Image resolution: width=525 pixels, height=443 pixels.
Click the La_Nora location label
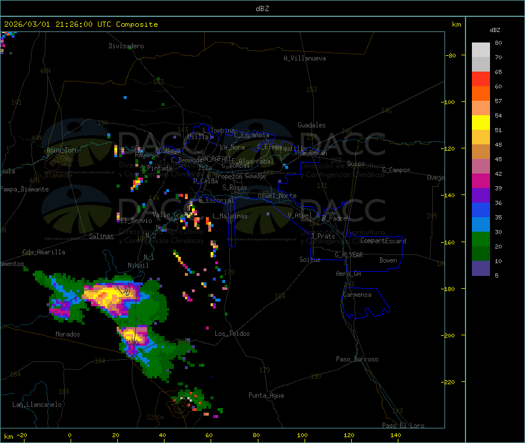[232, 147]
